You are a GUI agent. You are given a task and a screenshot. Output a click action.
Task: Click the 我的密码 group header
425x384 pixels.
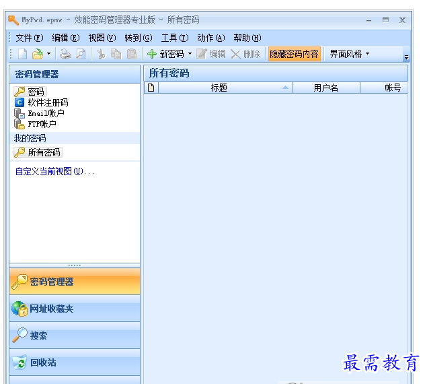pyautogui.click(x=75, y=138)
